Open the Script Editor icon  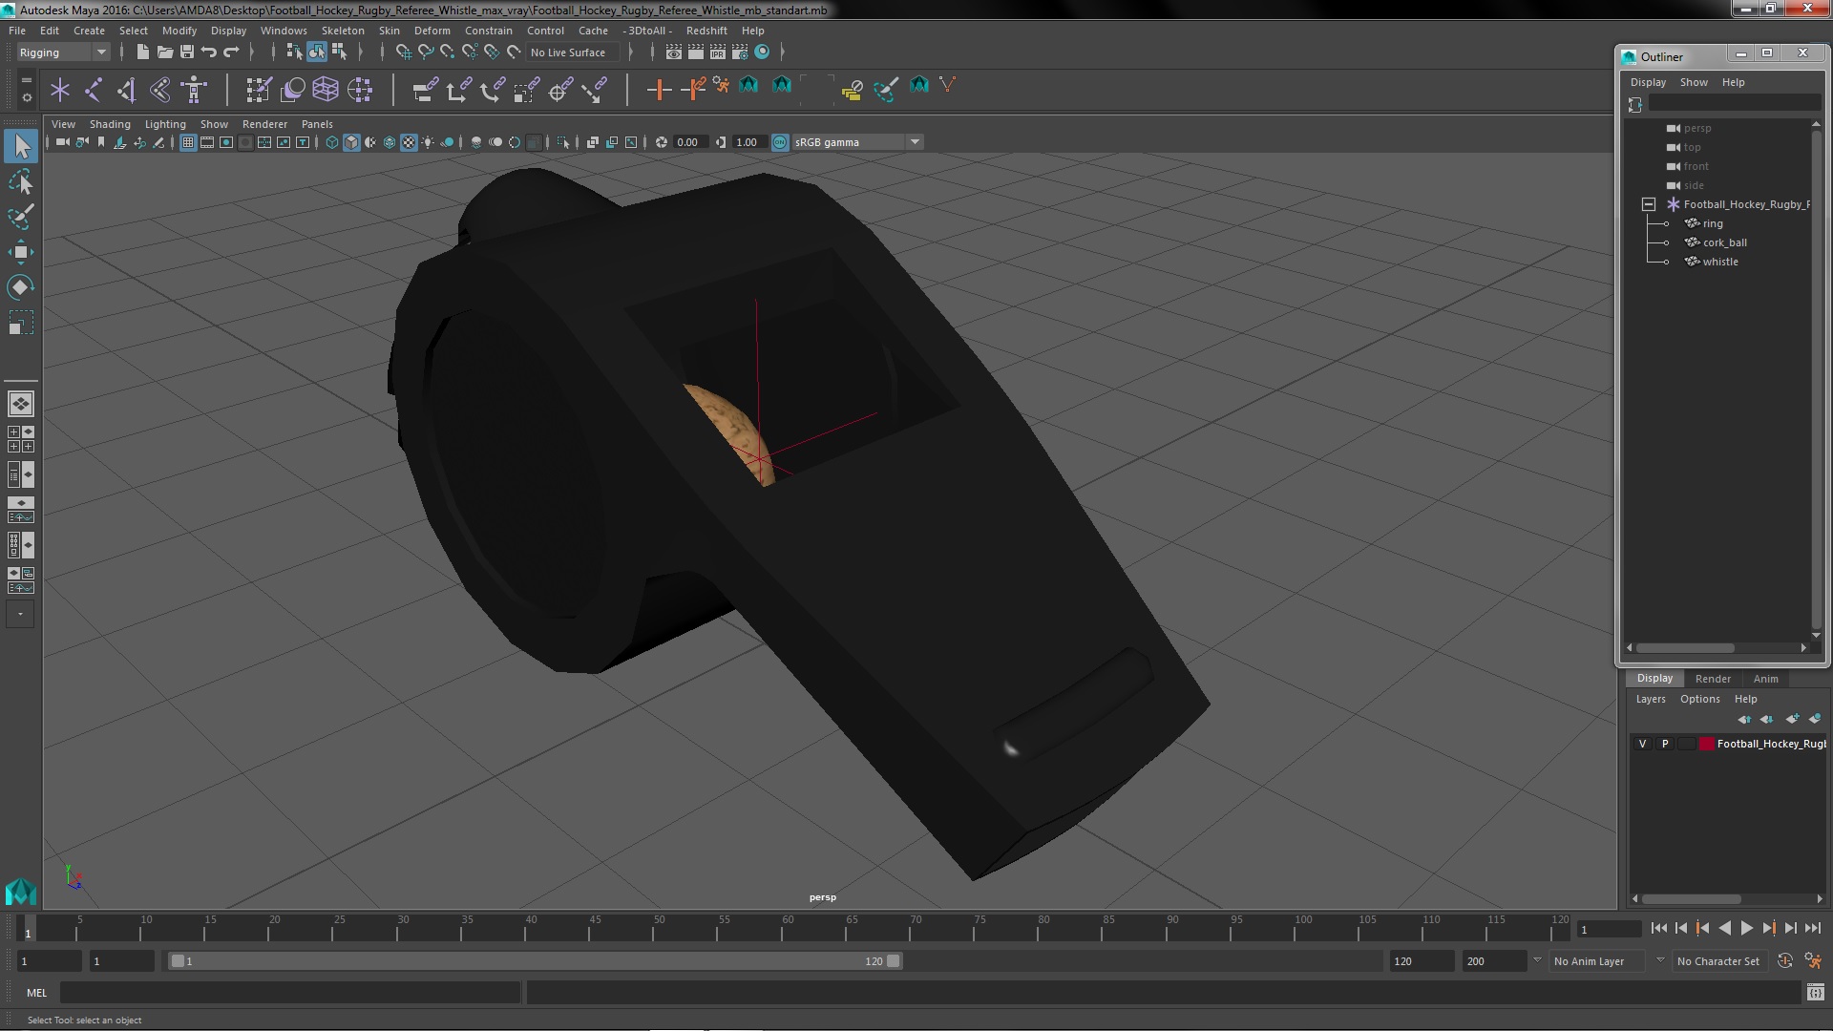point(1816,993)
